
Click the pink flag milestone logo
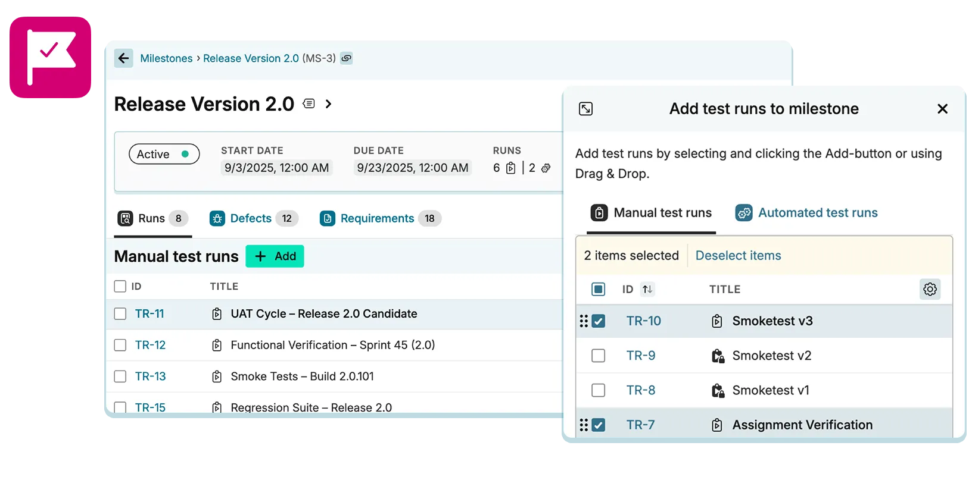click(x=51, y=57)
